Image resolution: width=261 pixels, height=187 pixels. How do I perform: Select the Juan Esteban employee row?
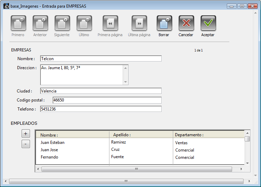pyautogui.click(x=53, y=143)
